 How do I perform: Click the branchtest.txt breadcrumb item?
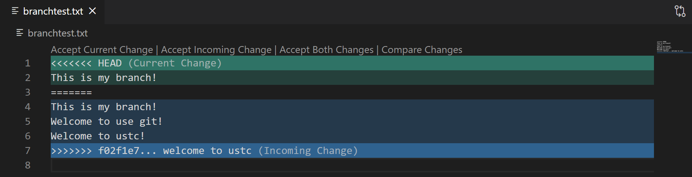coord(58,33)
